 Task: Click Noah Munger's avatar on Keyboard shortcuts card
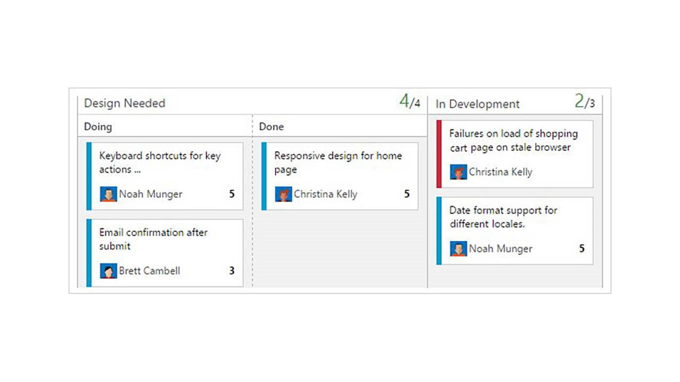pos(108,194)
